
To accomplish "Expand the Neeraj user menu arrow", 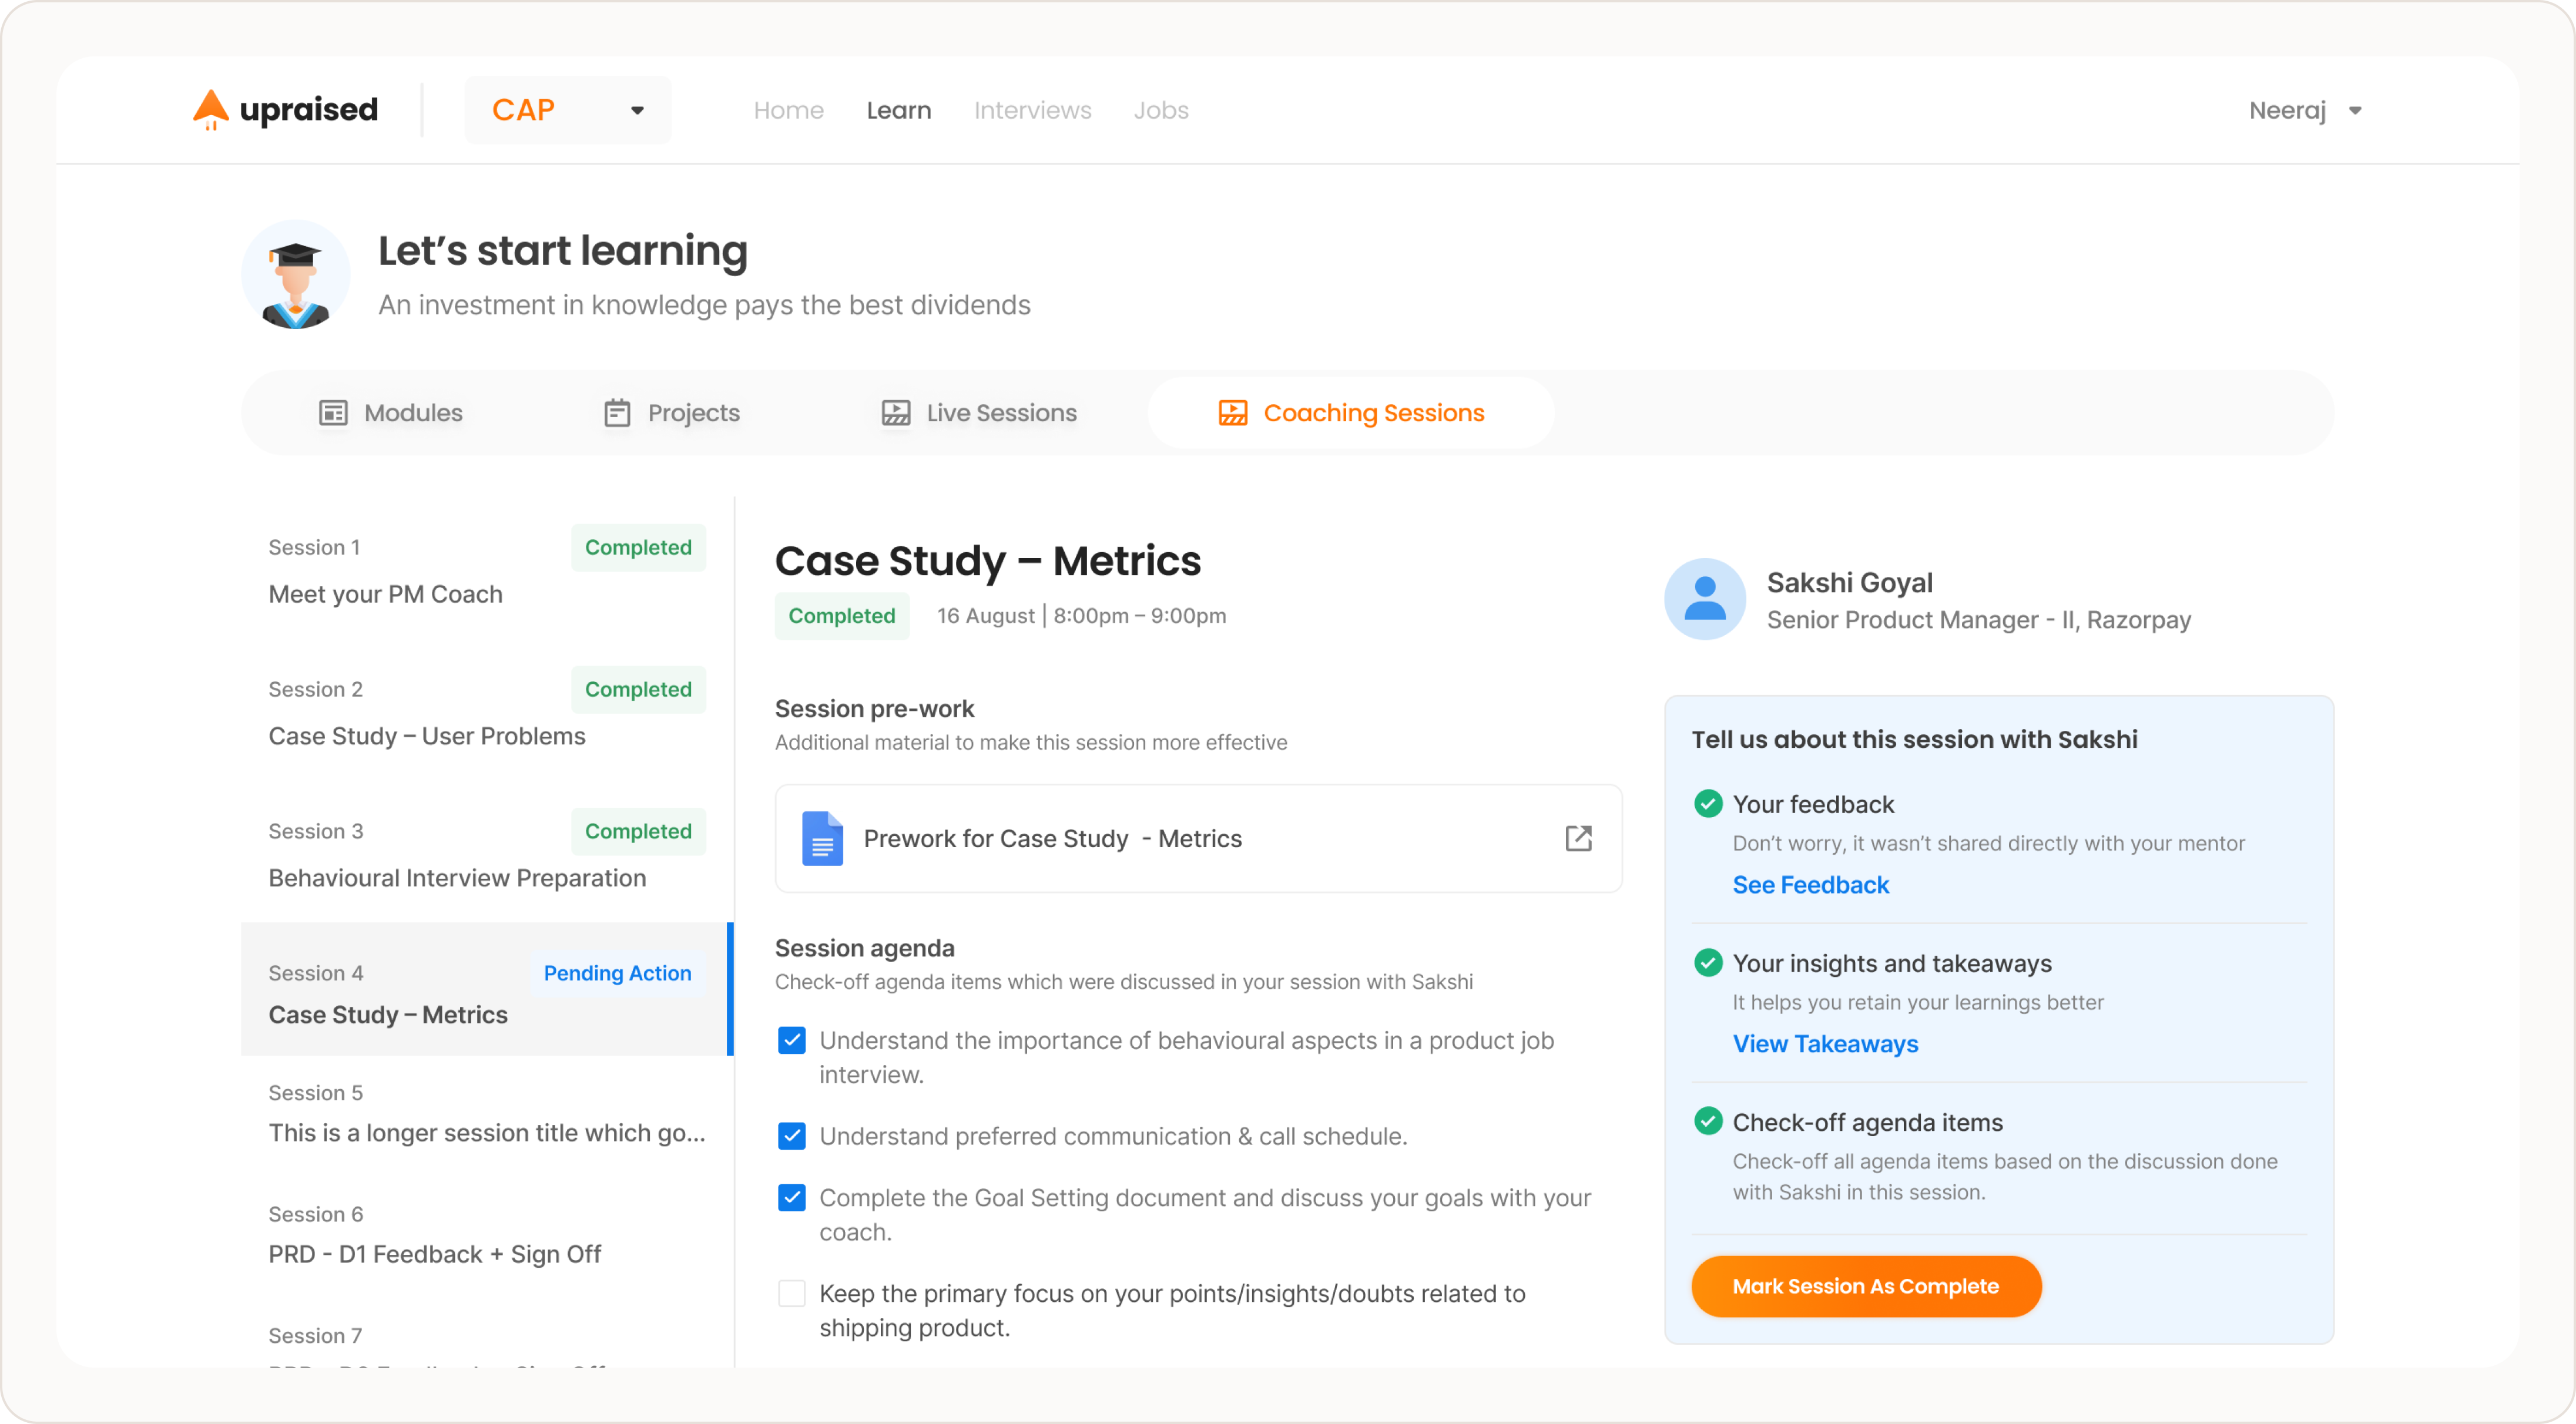I will coord(2356,111).
